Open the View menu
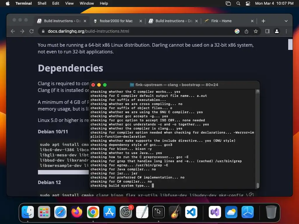Image resolution: width=299 pixels, height=224 pixels. pyautogui.click(x=69, y=3)
